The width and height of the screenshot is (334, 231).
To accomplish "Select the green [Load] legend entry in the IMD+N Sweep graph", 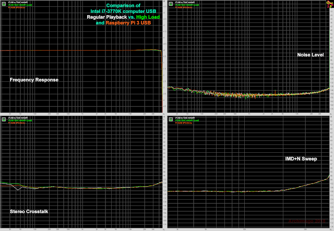I will click(x=187, y=120).
